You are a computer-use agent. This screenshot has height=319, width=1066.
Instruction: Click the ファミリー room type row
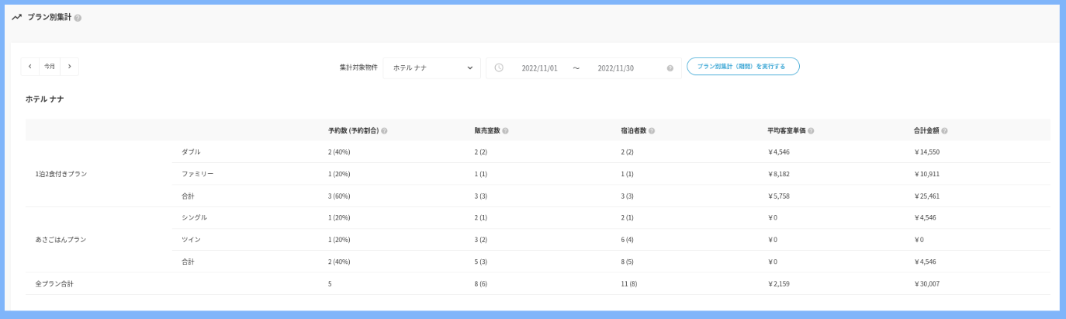(x=197, y=174)
